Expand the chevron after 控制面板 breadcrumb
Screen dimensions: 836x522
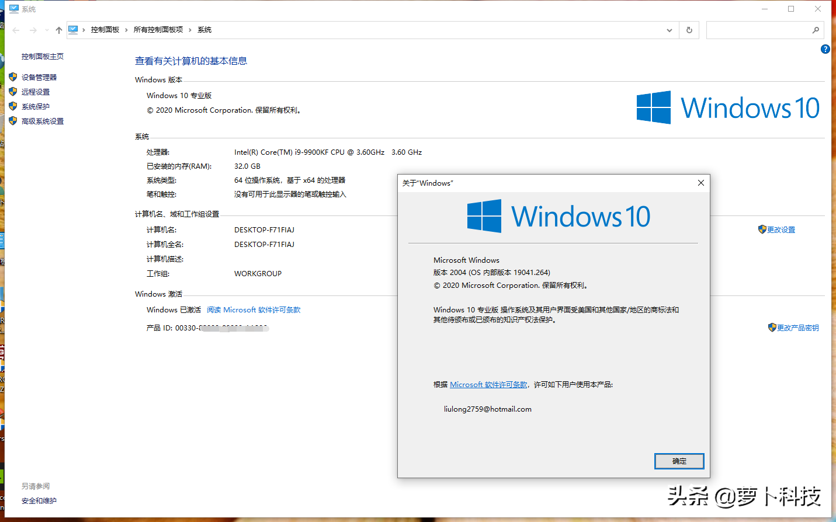pyautogui.click(x=126, y=30)
